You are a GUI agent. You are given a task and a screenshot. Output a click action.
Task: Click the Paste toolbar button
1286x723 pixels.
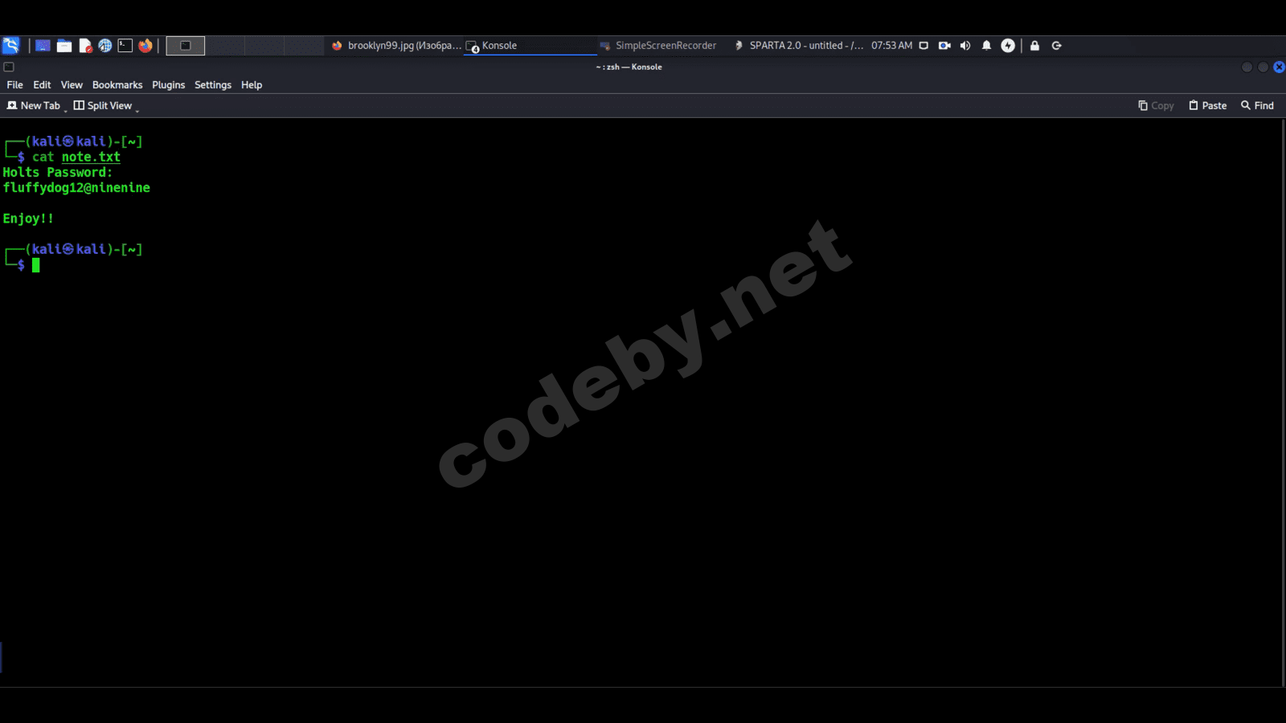pyautogui.click(x=1207, y=106)
